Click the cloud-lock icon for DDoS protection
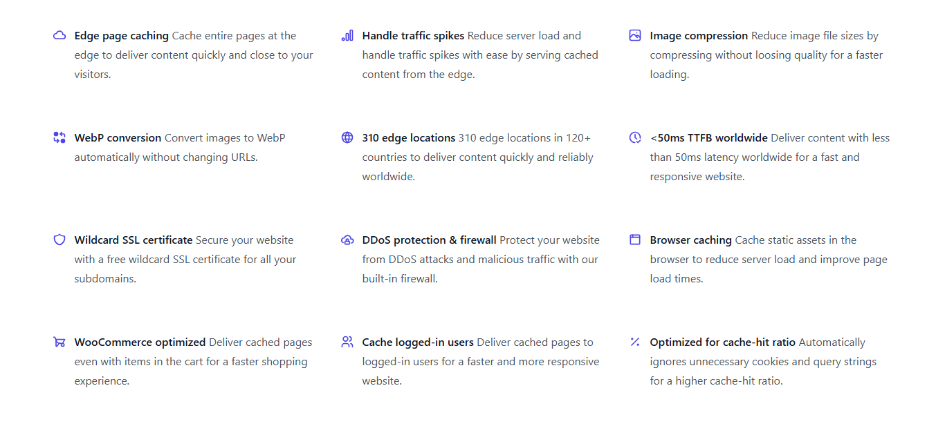The height and width of the screenshot is (426, 927). coord(347,240)
